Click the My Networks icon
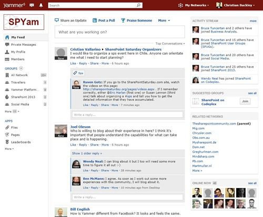This screenshot has width=263, height=217. click(180, 5)
